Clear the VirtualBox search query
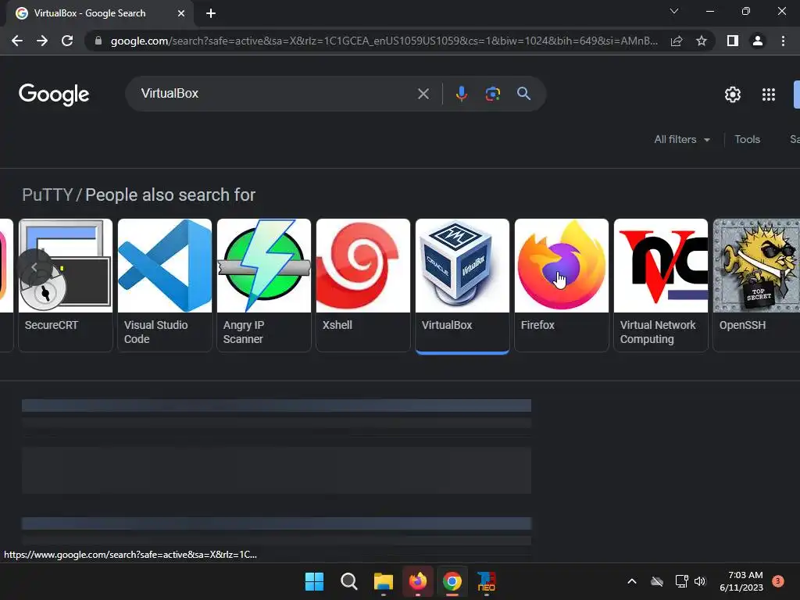The width and height of the screenshot is (800, 600). tap(423, 94)
